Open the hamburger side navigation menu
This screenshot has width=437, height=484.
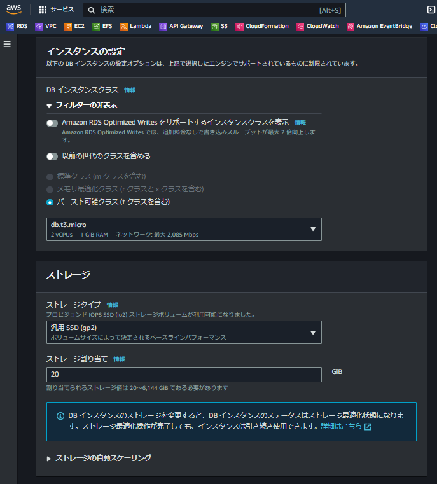(7, 44)
